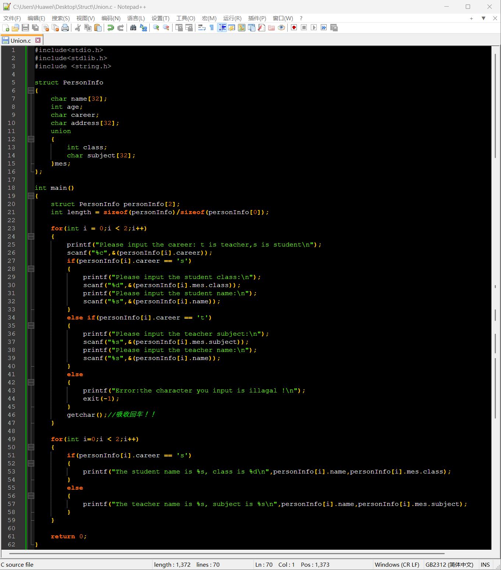This screenshot has width=501, height=570.
Task: Close the Union.c tab with its X button
Action: pos(38,40)
